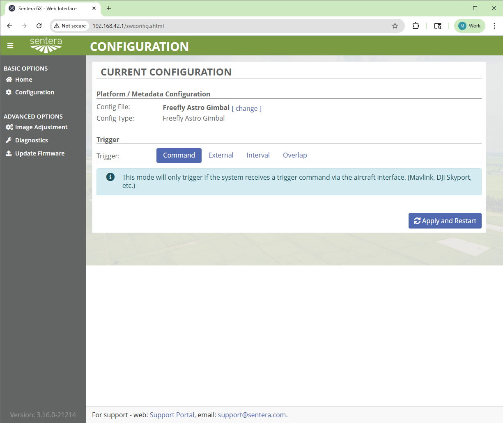Viewport: 503px width, 423px height.
Task: Open the browser Extensions puzzle icon
Action: [416, 26]
